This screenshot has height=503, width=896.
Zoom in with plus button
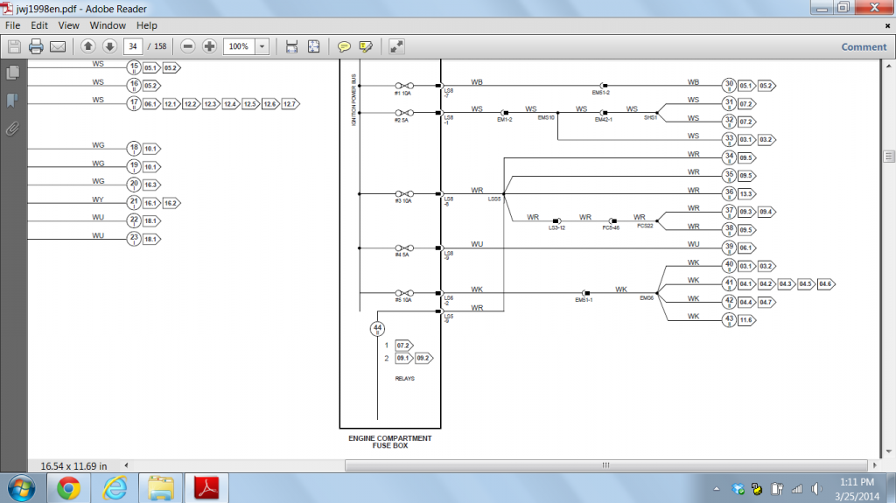pos(210,46)
